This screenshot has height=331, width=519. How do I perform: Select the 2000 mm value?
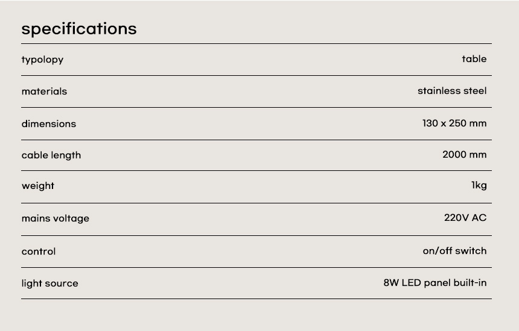click(464, 155)
